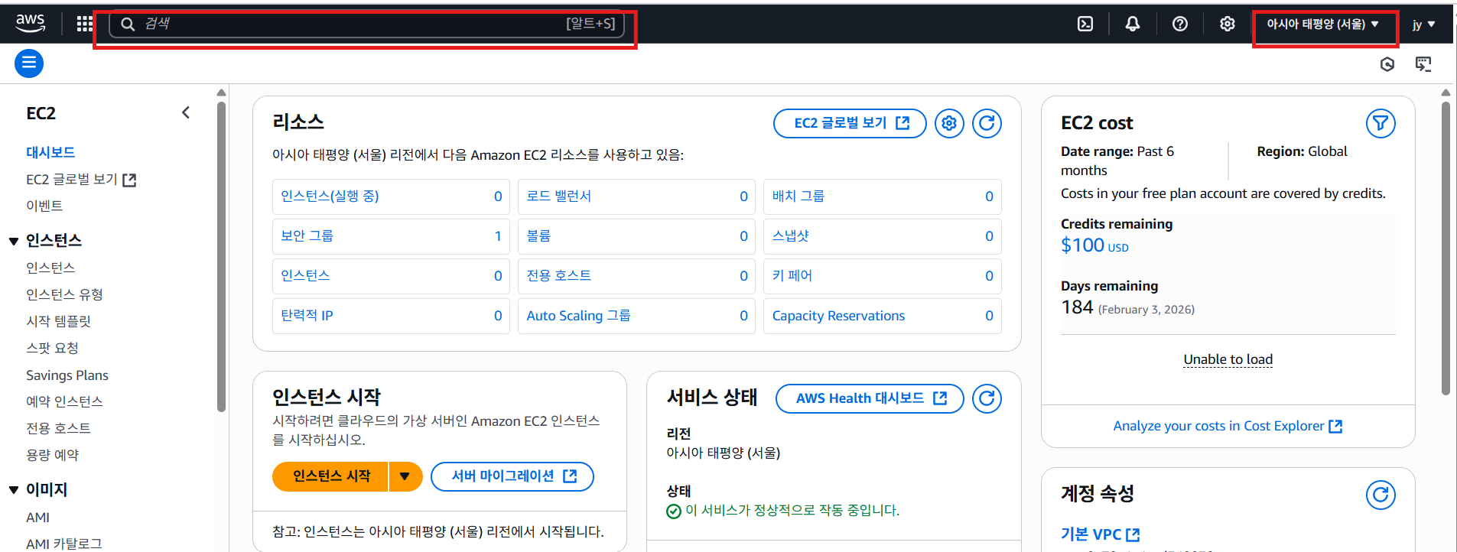The image size is (1457, 552).
Task: Toggle the blue hamburger navigation button
Action: coord(29,63)
